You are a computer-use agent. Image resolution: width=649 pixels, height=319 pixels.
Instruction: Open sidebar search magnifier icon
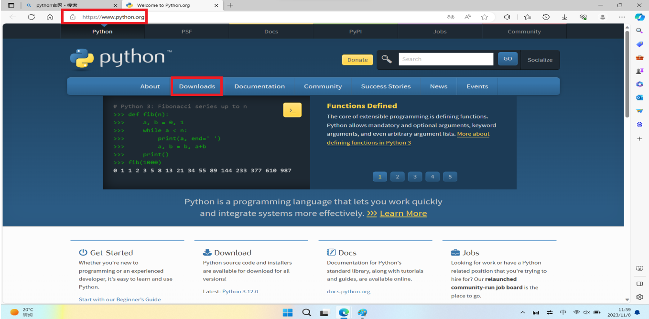[x=639, y=31]
